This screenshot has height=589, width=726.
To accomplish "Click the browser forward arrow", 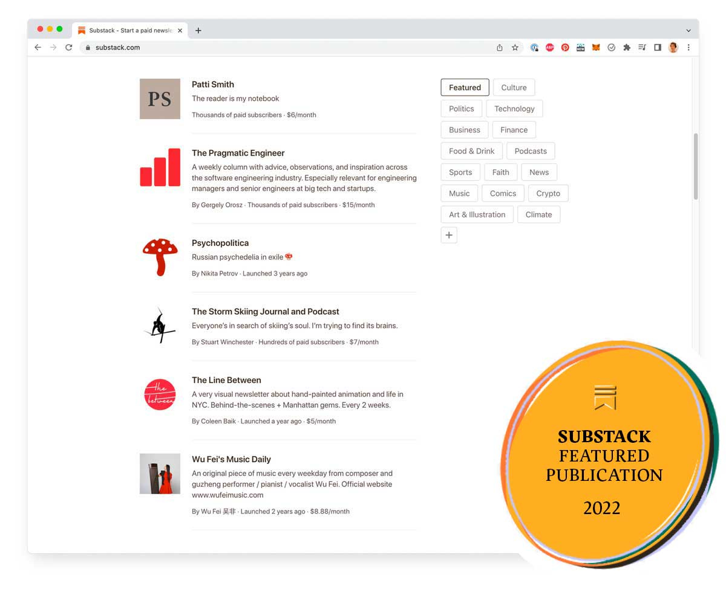I will click(53, 47).
